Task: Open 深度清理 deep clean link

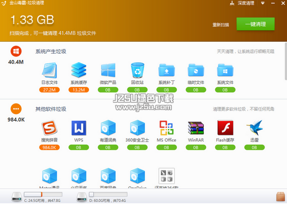Action: 246,3
